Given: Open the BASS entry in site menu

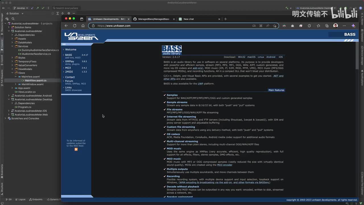Looking at the screenshot, I should pos(69,55).
